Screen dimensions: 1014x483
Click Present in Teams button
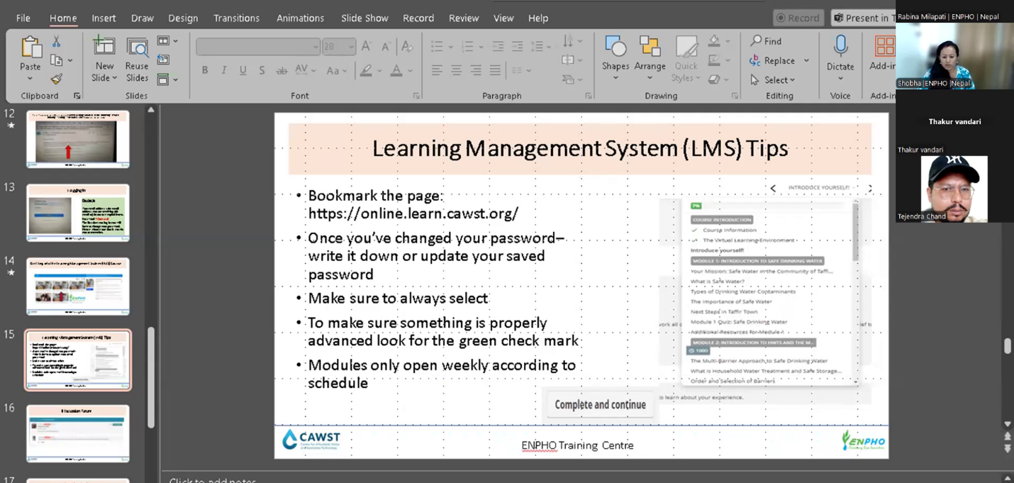click(x=863, y=18)
